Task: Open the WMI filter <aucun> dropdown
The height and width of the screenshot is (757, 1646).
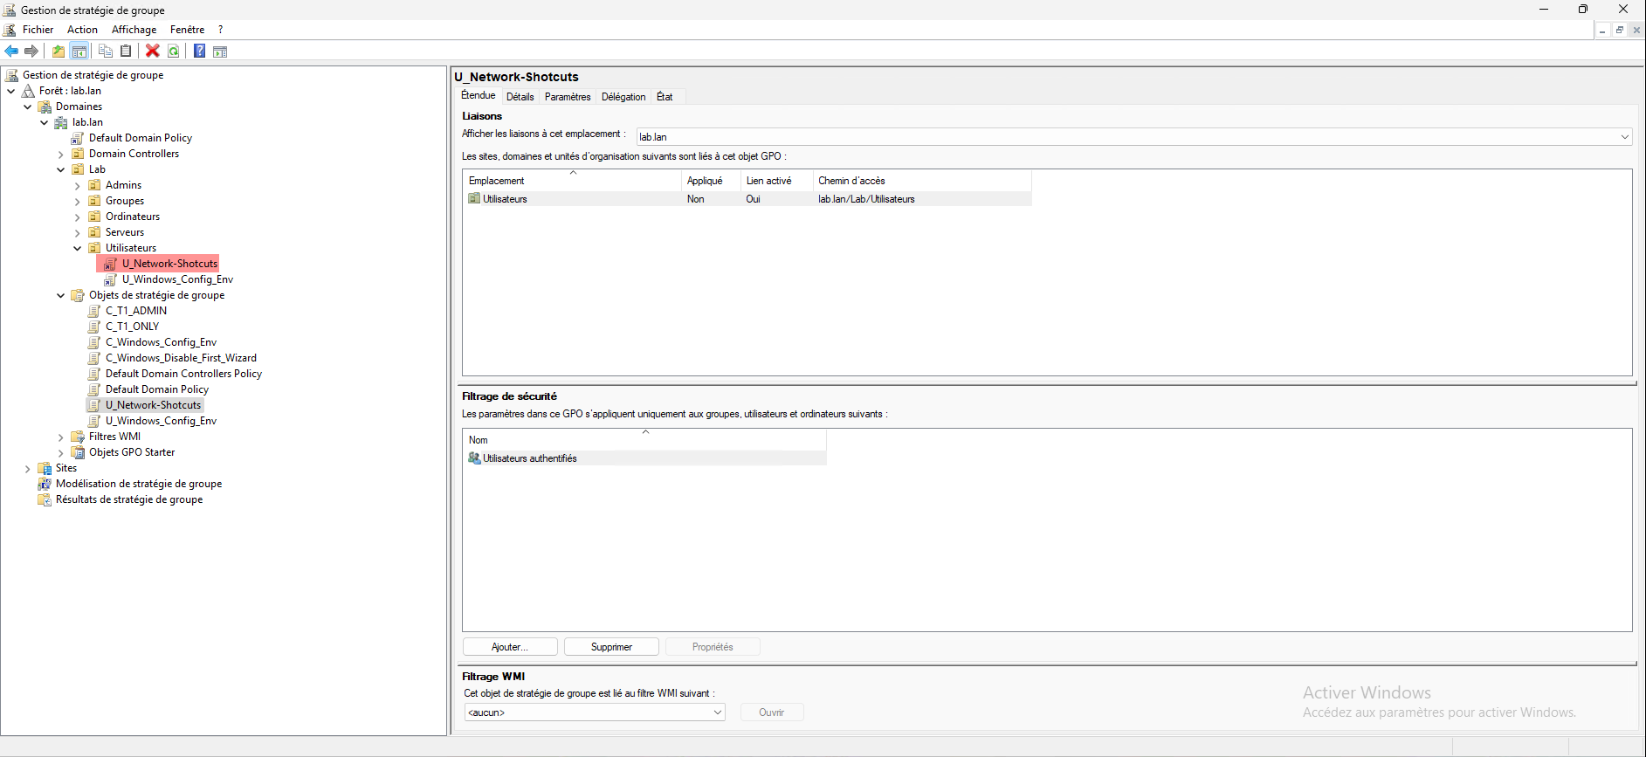Action: click(x=717, y=712)
